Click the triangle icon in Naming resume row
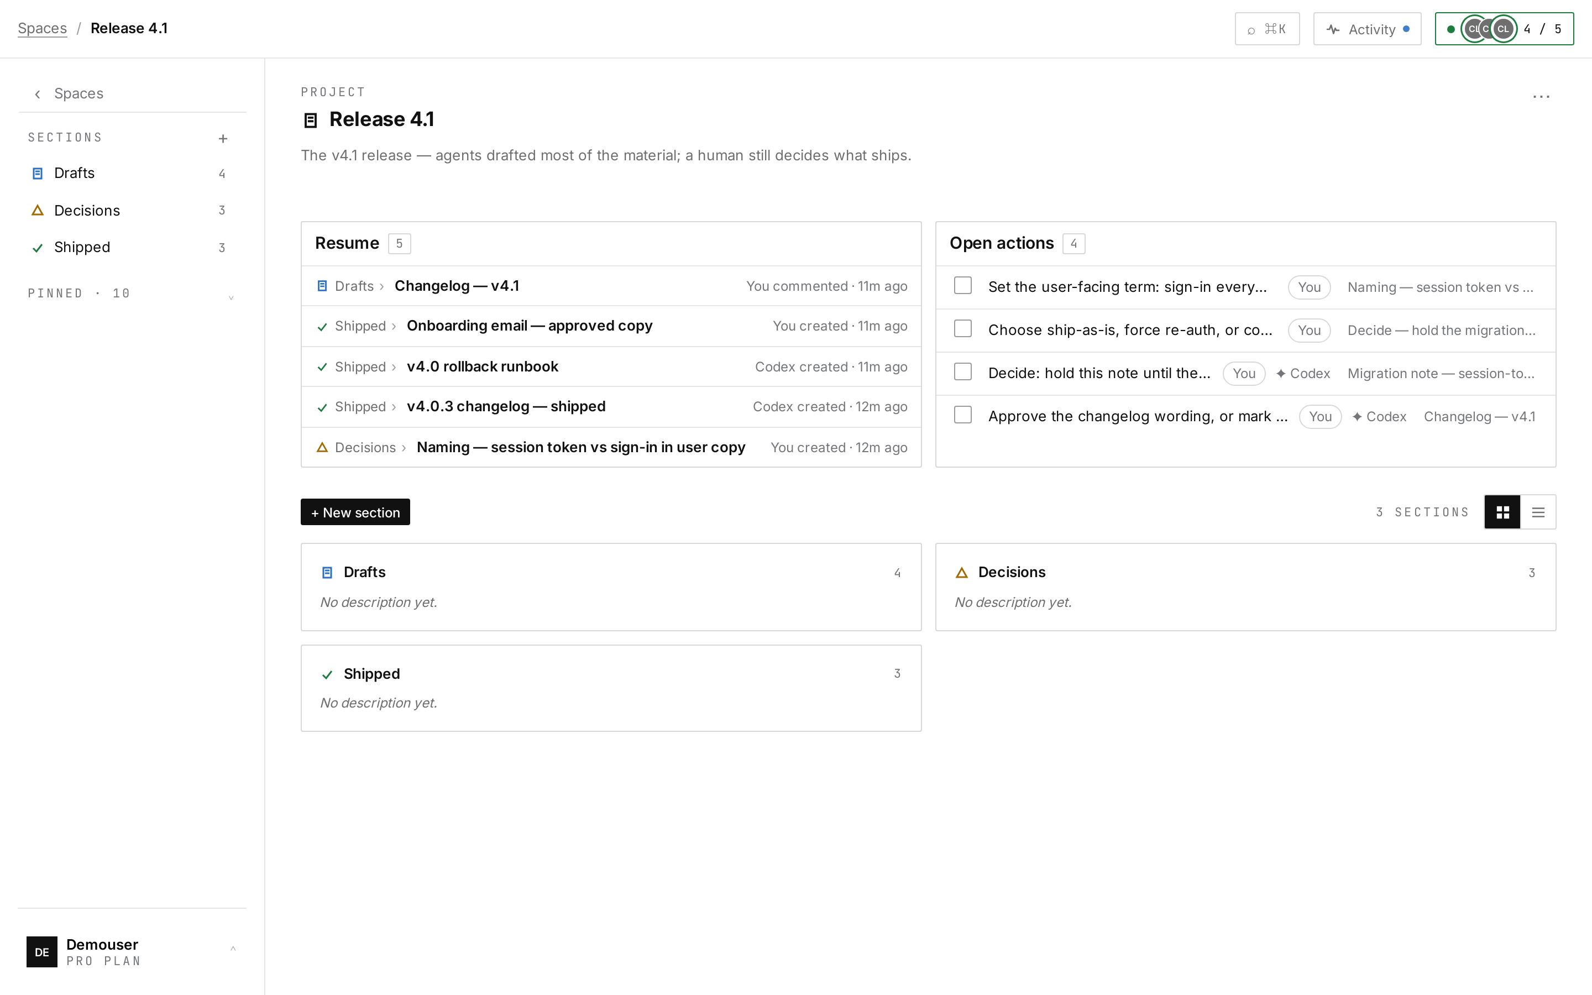This screenshot has width=1592, height=995. [322, 448]
